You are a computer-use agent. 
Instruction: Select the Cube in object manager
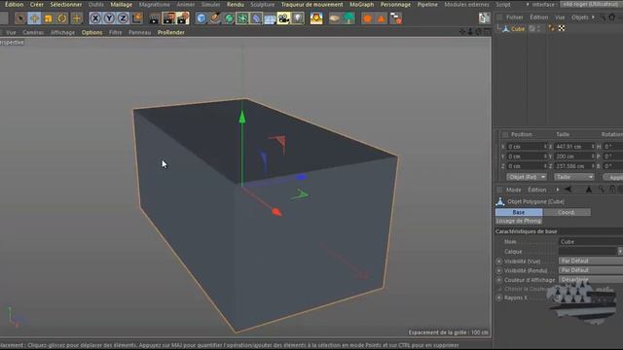pos(518,29)
